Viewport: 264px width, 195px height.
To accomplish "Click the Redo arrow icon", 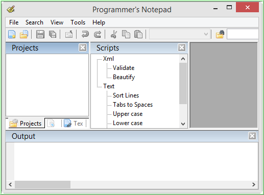I will point(98,34).
